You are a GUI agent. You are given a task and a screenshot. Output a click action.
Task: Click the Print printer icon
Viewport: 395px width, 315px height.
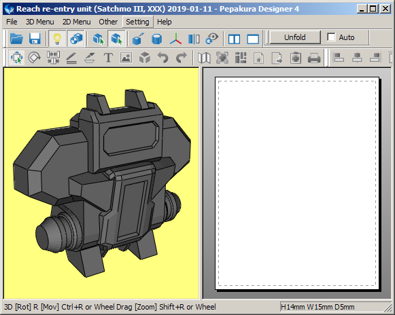[x=314, y=58]
